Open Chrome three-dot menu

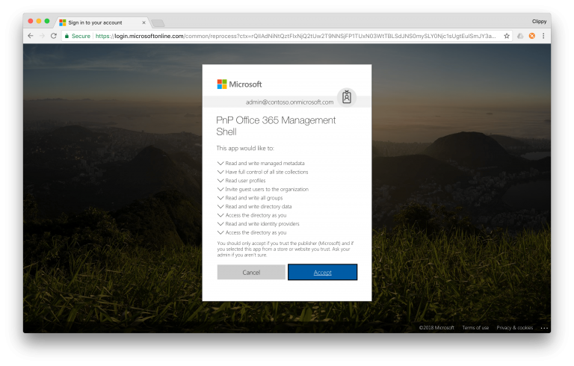click(x=543, y=36)
